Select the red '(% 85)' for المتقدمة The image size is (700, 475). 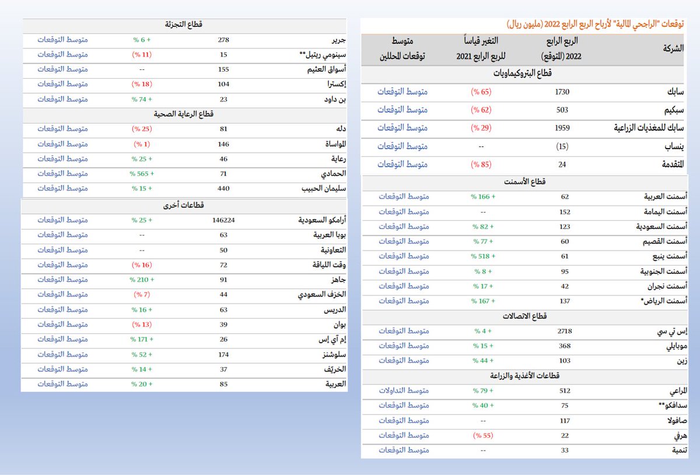tap(481, 164)
